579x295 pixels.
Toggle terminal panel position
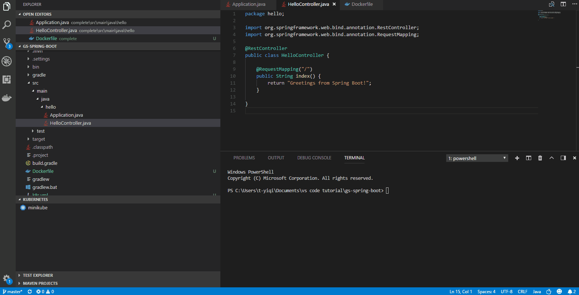pyautogui.click(x=563, y=158)
